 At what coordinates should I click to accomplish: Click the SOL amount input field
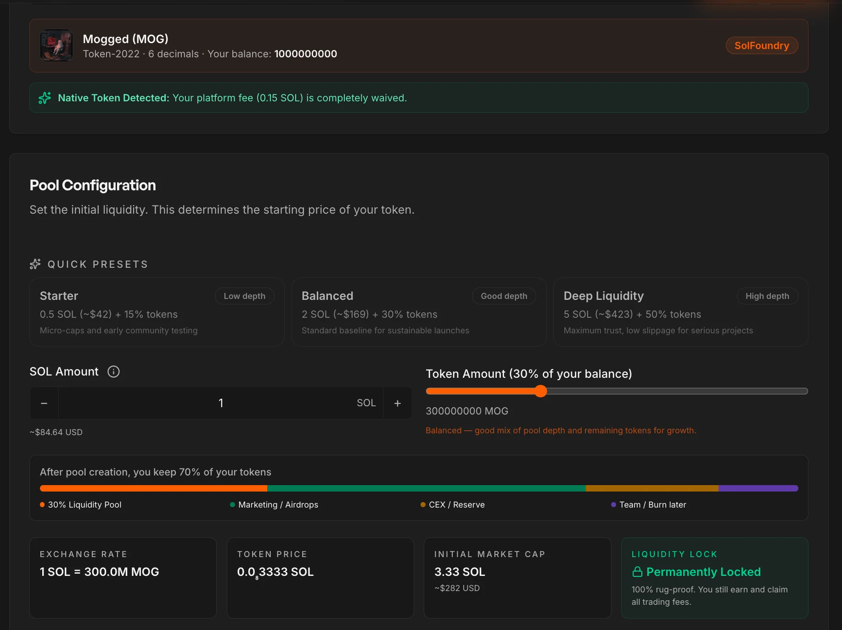[221, 403]
